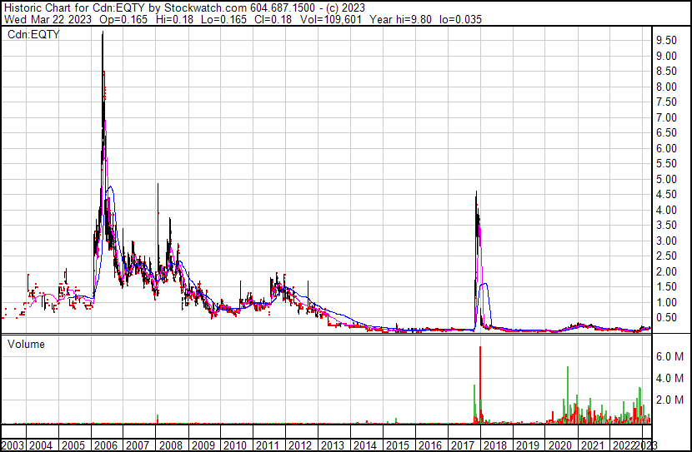The image size is (692, 452).
Task: Click the 2006 year label on time axis
Action: tap(105, 445)
